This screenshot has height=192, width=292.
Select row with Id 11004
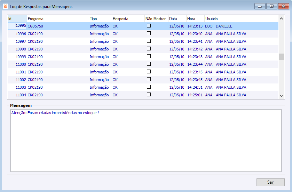coord(143,95)
